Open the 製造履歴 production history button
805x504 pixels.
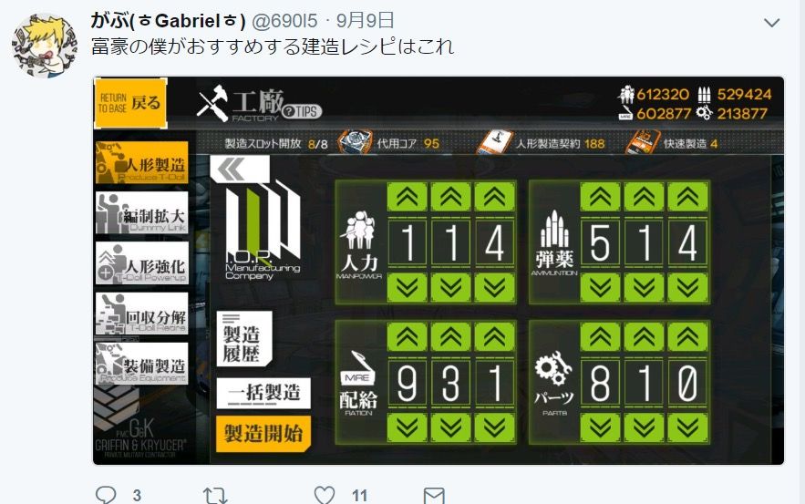pos(243,339)
